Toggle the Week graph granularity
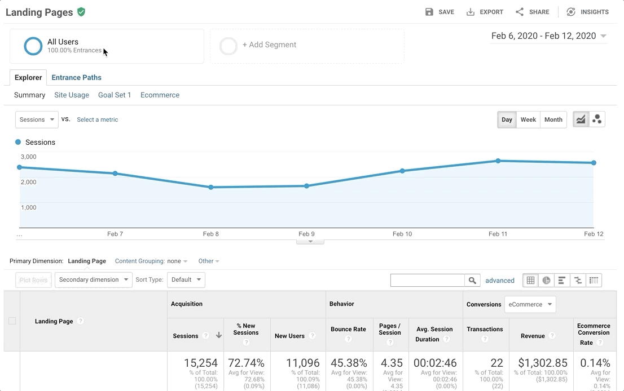The image size is (624, 391). coord(528,119)
